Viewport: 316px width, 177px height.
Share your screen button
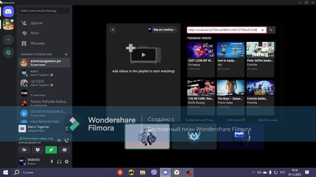[x=38, y=149]
